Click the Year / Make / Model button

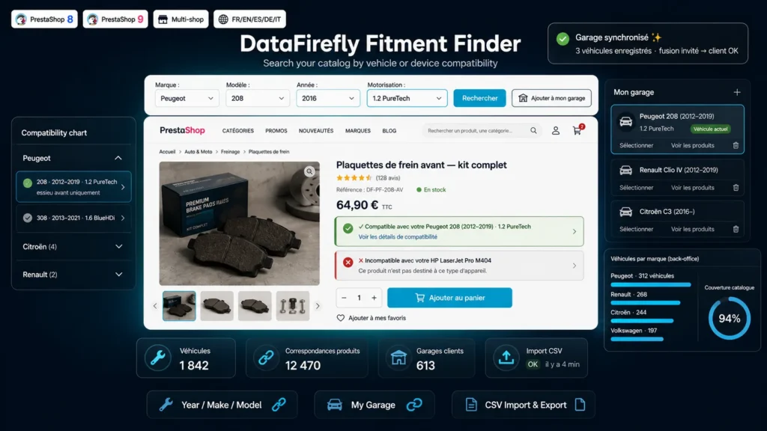[222, 405]
